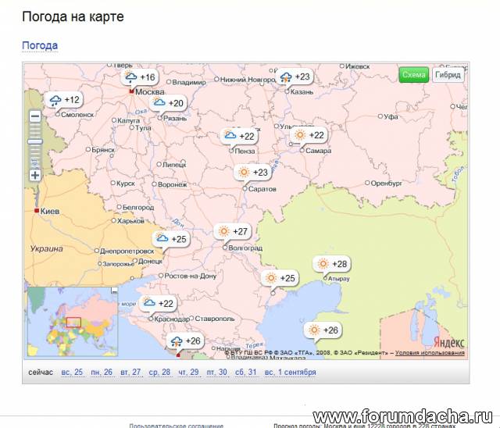Zoom in with the plus button
The height and width of the screenshot is (428, 500).
[x=35, y=175]
